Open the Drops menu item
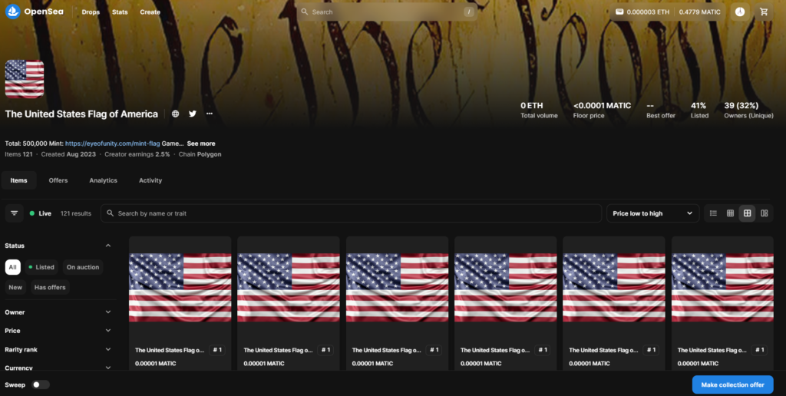The height and width of the screenshot is (396, 786). click(91, 12)
